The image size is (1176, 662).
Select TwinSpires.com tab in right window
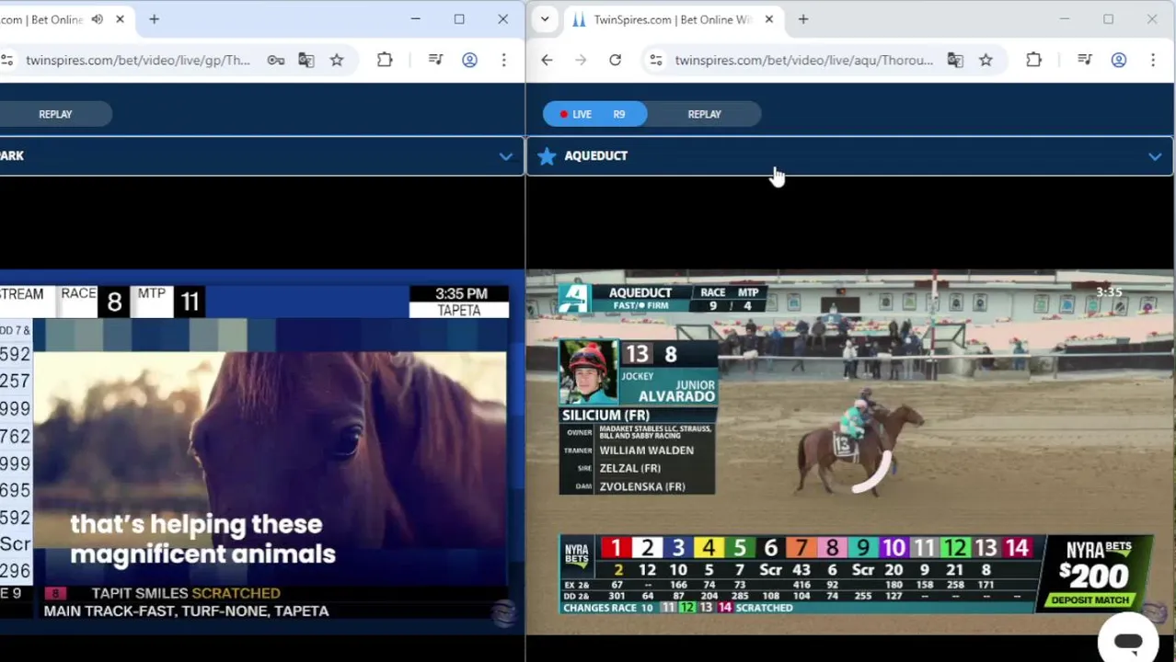(x=672, y=19)
